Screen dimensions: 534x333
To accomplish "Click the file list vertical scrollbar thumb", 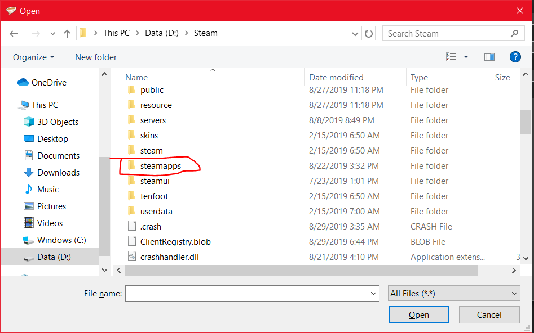I will (526, 122).
